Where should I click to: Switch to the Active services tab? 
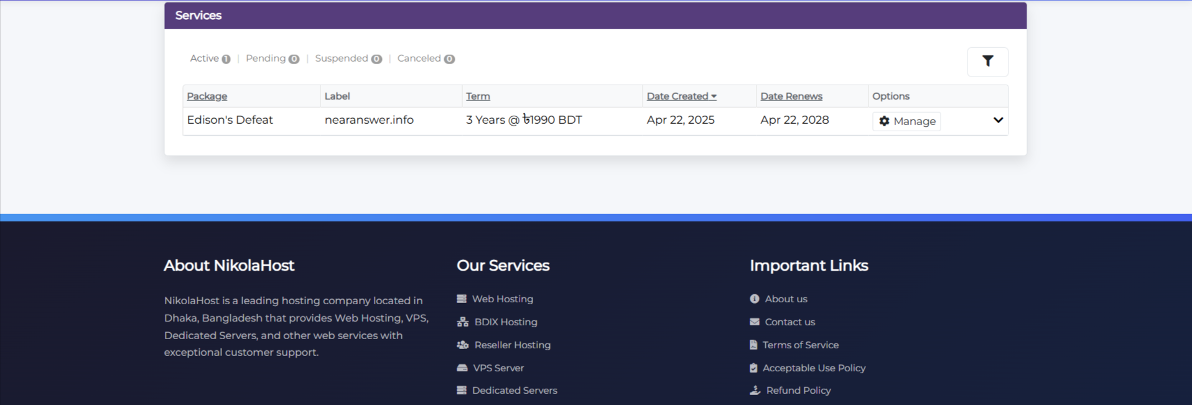pyautogui.click(x=205, y=58)
